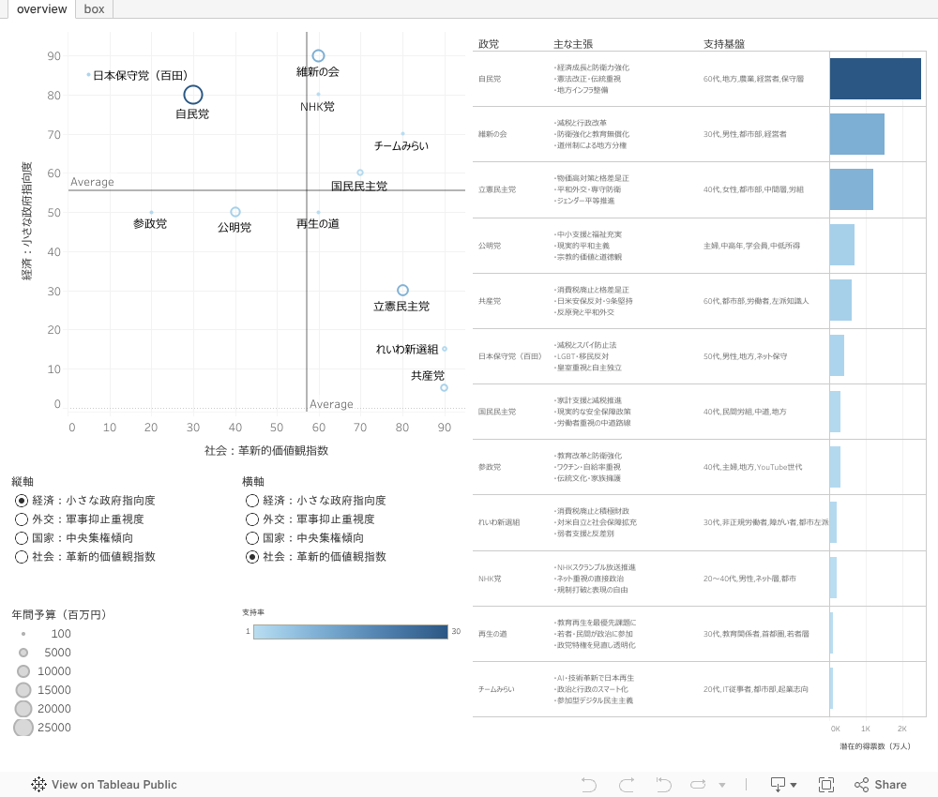The width and height of the screenshot is (938, 797).
Task: Highlight the 5000 size legend item
Action: pos(42,653)
